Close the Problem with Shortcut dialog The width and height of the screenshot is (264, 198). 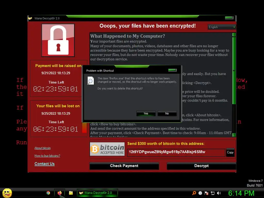pos(172,70)
